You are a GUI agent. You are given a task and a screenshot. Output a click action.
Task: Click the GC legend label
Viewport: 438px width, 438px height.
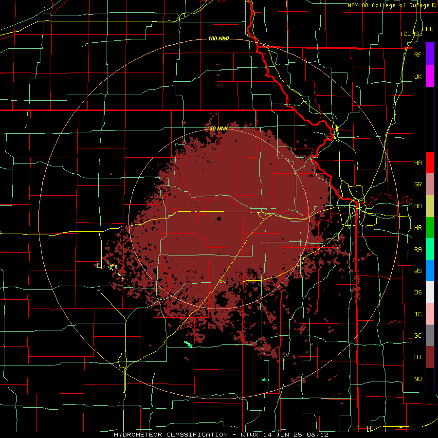pyautogui.click(x=418, y=336)
